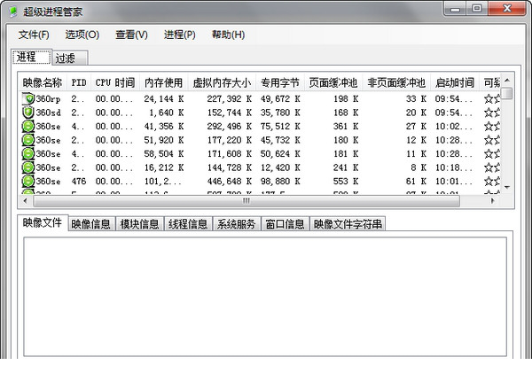Sort by PID column header
The height and width of the screenshot is (373, 532).
(x=79, y=82)
